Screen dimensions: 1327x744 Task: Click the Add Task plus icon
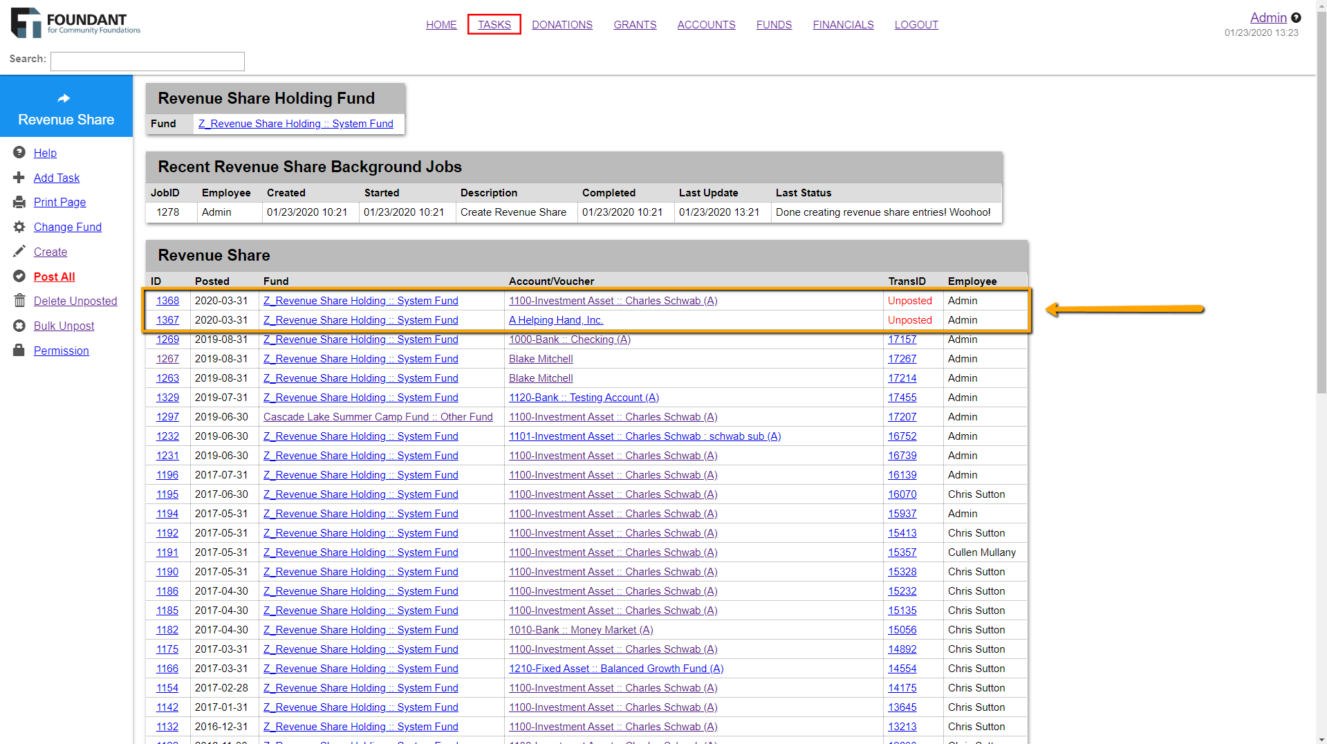point(19,178)
